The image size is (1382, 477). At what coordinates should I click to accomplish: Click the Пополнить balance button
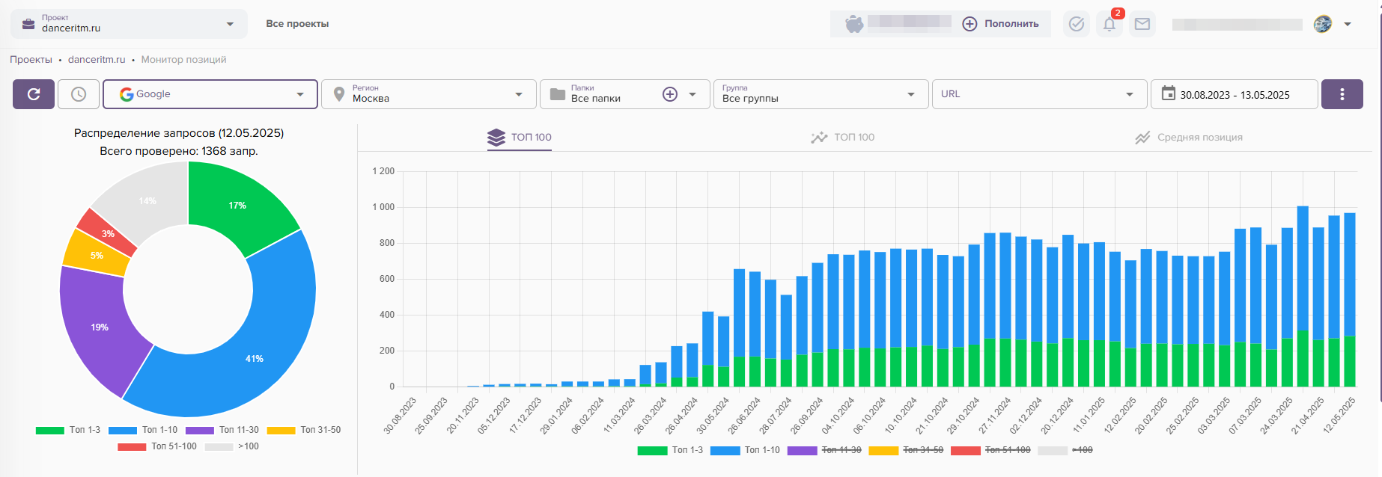(x=1001, y=24)
